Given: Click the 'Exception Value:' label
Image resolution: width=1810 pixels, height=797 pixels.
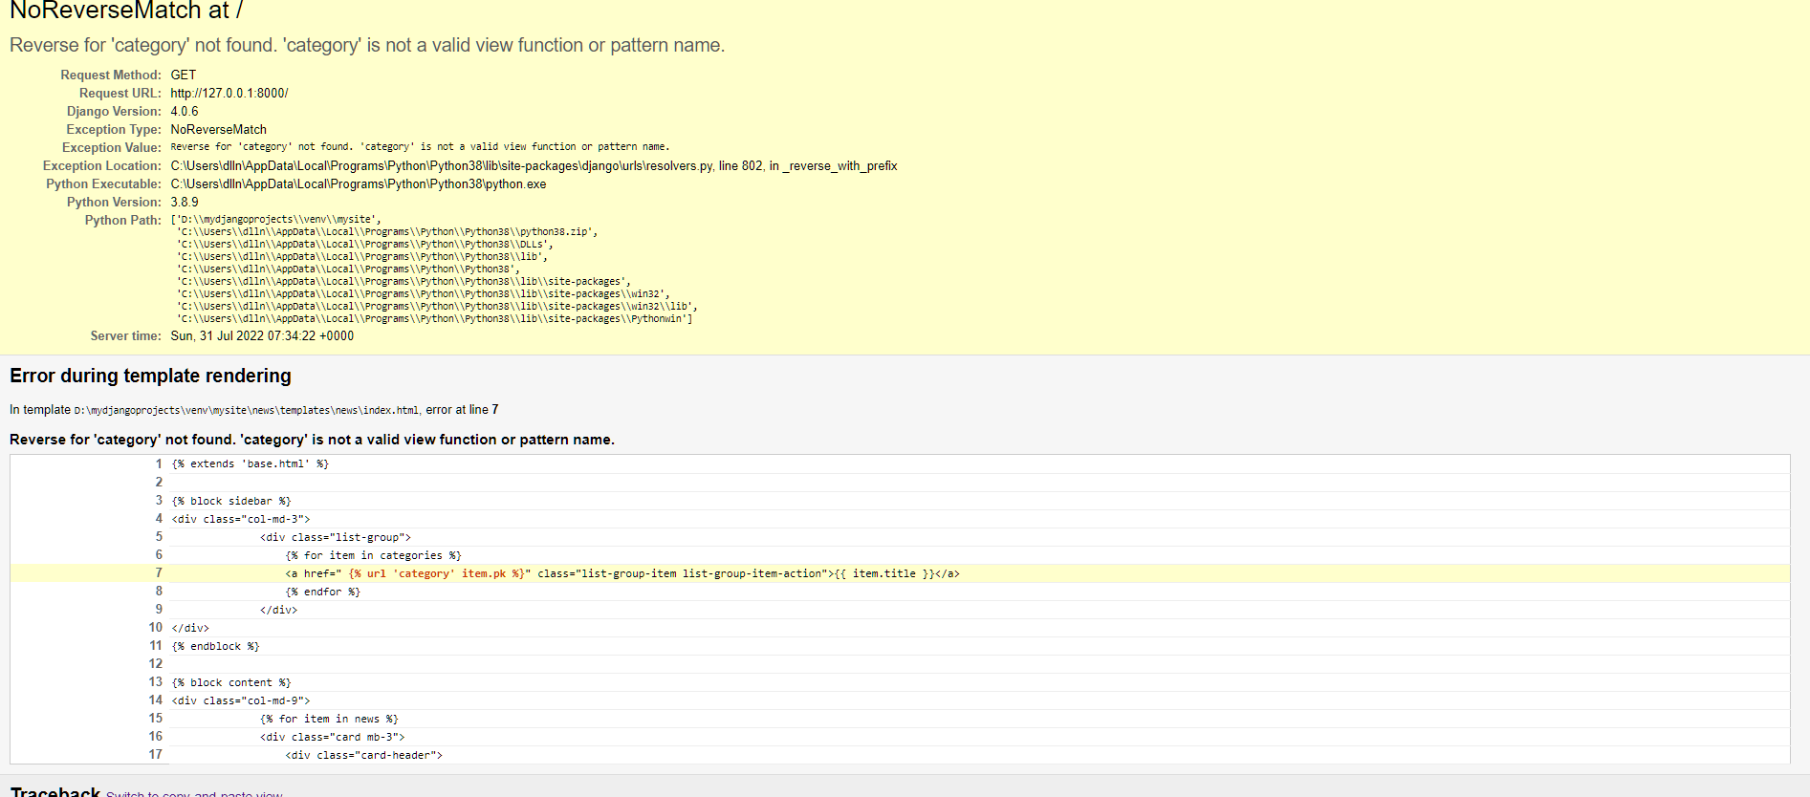Looking at the screenshot, I should click(112, 147).
